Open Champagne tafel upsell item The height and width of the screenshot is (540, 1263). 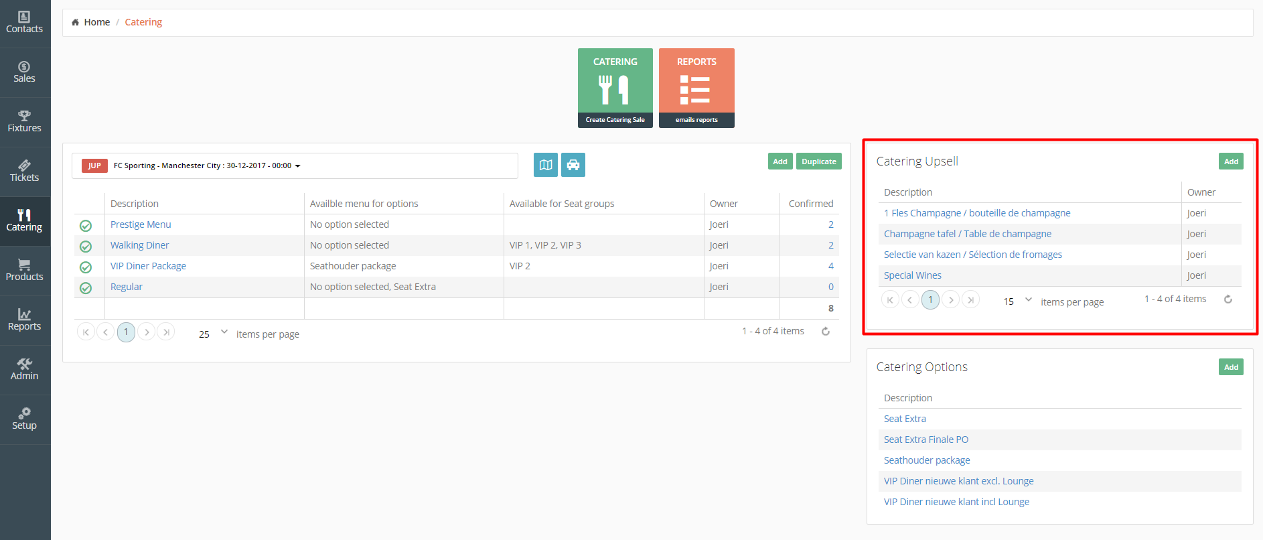coord(968,234)
